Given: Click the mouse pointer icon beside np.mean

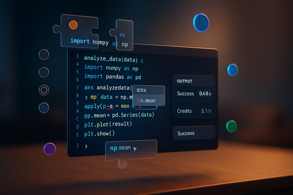Looking at the screenshot, I should point(135,149).
